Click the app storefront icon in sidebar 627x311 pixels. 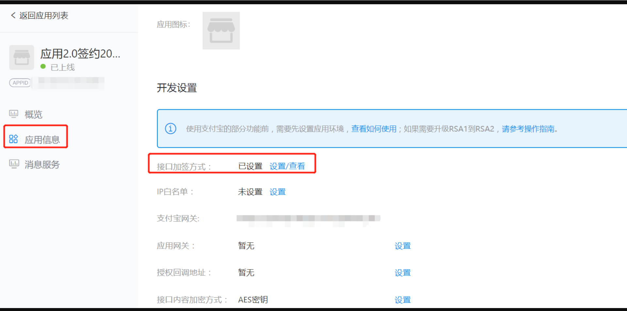[x=22, y=57]
